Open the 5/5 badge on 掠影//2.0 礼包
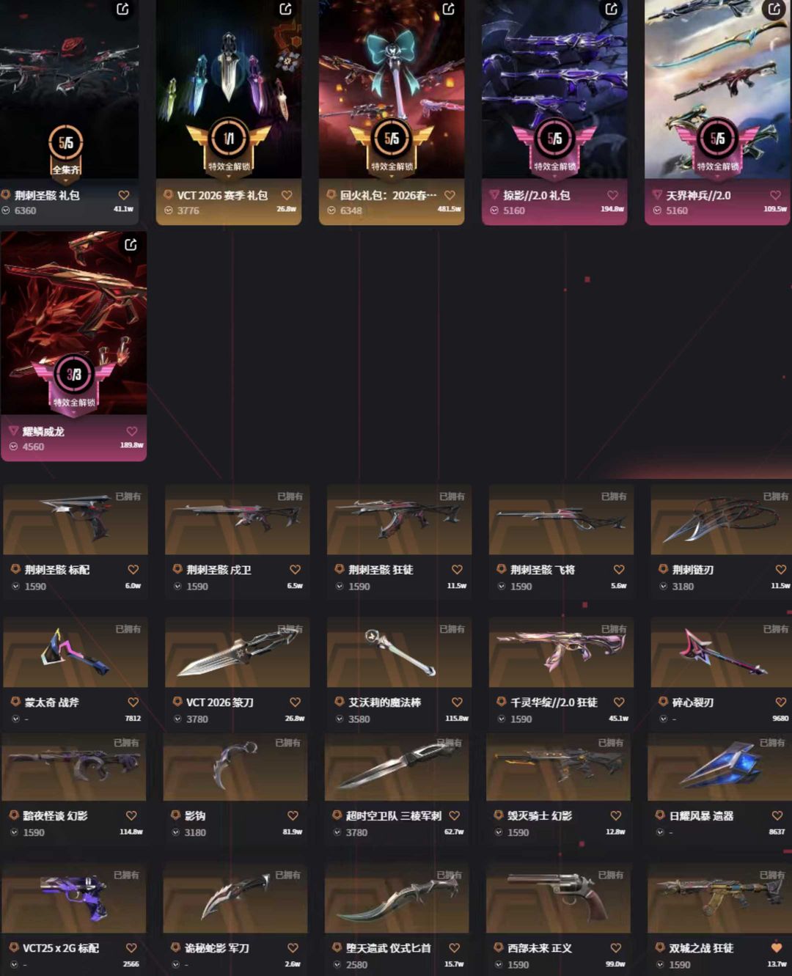Image resolution: width=792 pixels, height=976 pixels. click(x=554, y=138)
